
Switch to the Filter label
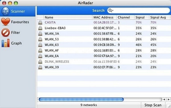pyautogui.click(x=15, y=33)
